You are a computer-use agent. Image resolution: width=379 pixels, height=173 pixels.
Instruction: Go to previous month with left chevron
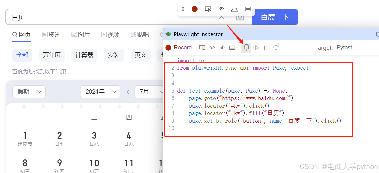pyautogui.click(x=128, y=92)
